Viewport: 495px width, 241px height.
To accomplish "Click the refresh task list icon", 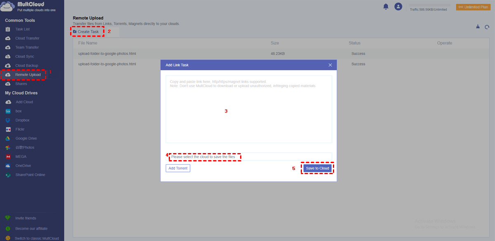I will [487, 27].
